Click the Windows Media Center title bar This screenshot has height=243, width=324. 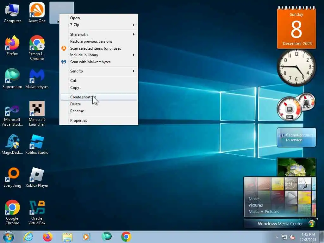[280, 224]
